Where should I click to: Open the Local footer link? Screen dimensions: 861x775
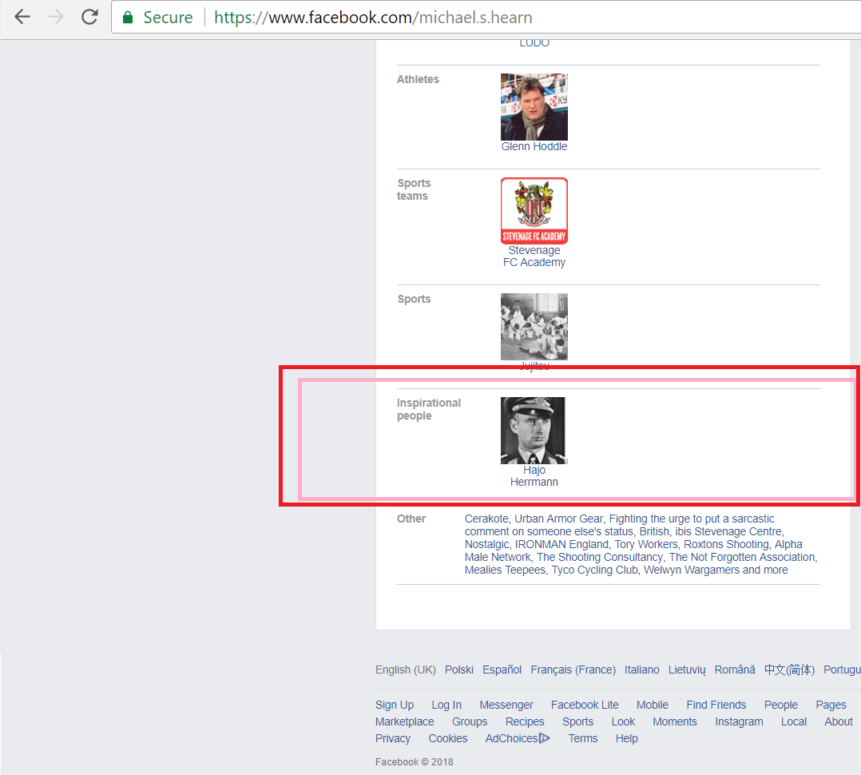click(793, 721)
